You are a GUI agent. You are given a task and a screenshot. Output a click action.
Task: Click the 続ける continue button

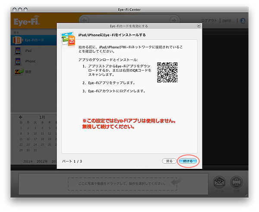[x=188, y=161]
